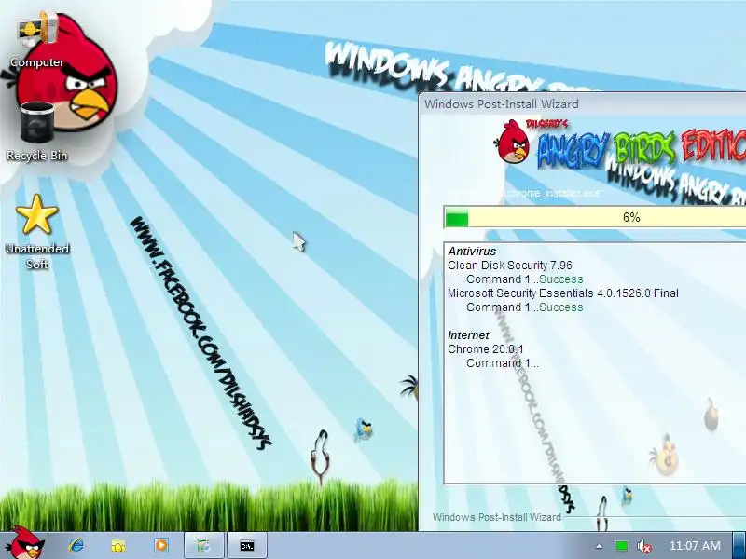746x559 pixels.
Task: Select the Microsoft Security Essentials 4.0.1526.0 Final entry
Action: point(563,293)
